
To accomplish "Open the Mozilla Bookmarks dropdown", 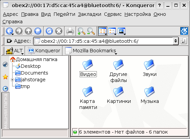I will point(91,51).
